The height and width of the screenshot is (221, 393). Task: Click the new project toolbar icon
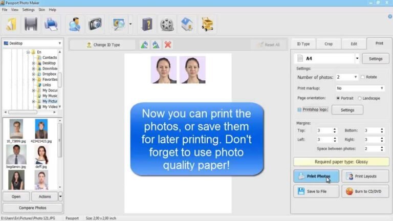(x=11, y=25)
